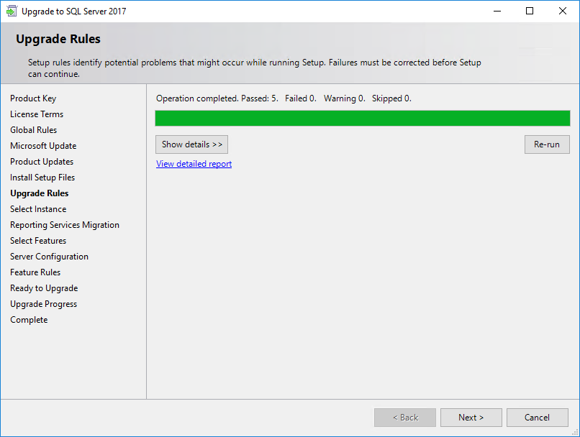Screen dimensions: 580x437
Task: Select Microsoft Update step in sidebar
Action: click(x=43, y=146)
